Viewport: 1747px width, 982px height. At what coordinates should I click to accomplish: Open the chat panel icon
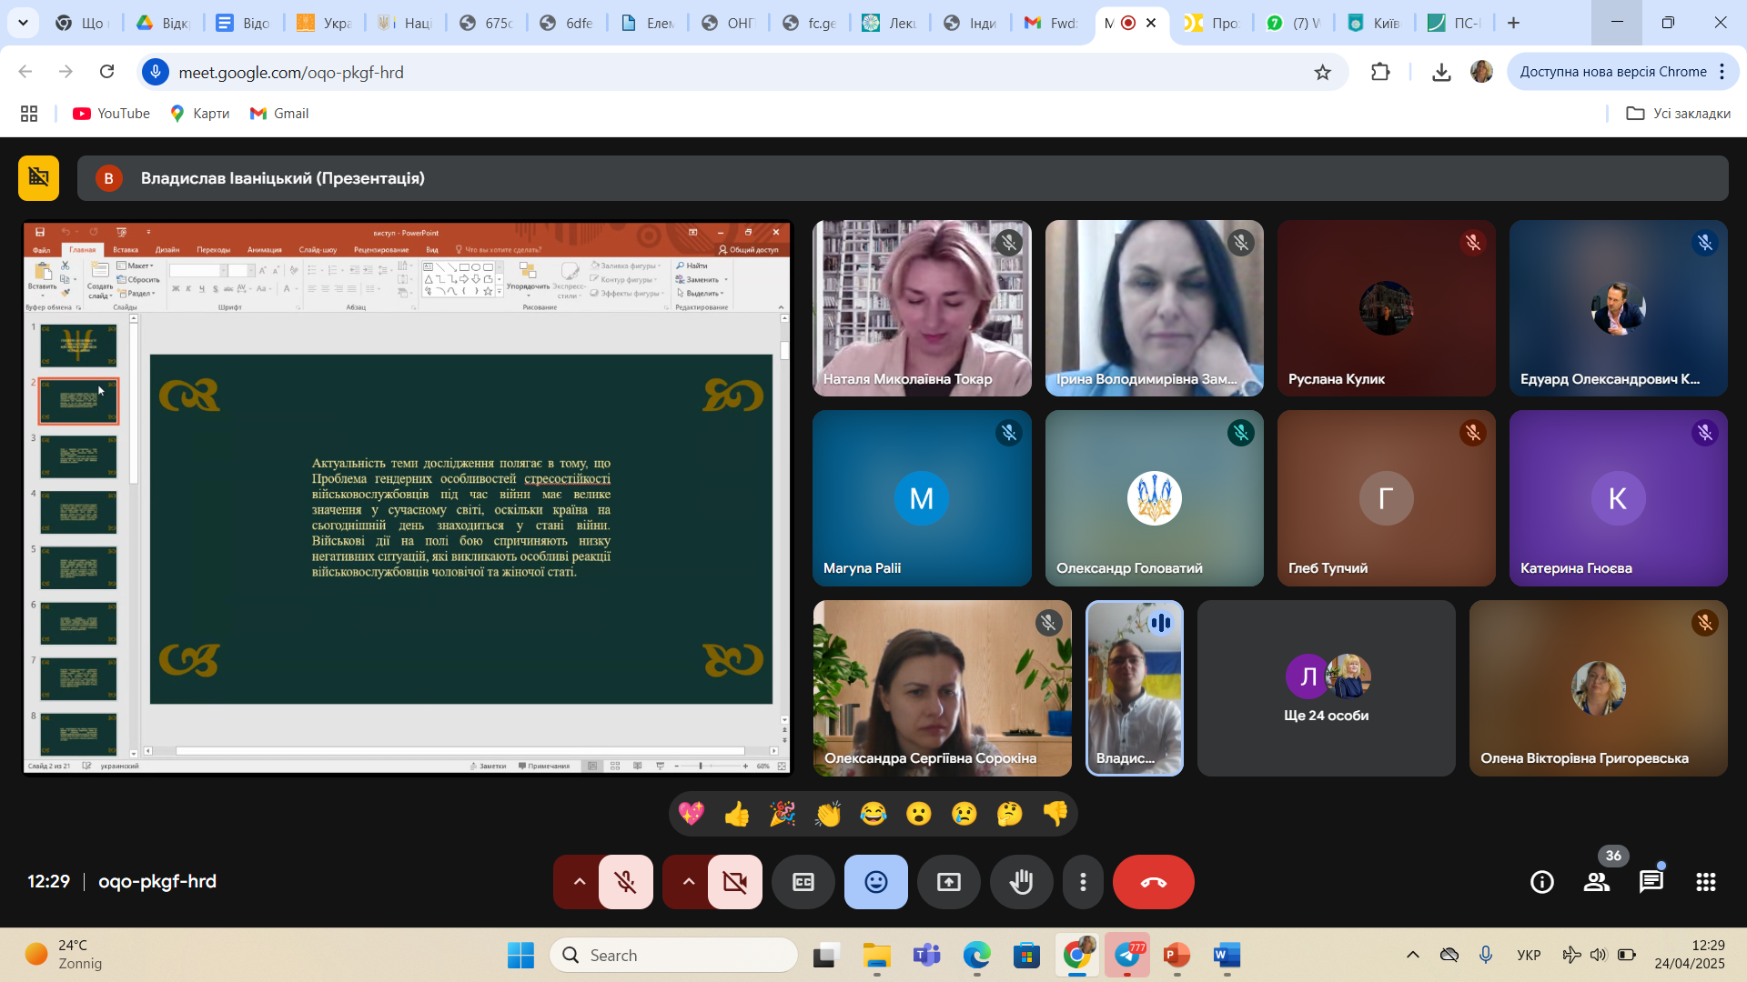click(1651, 881)
